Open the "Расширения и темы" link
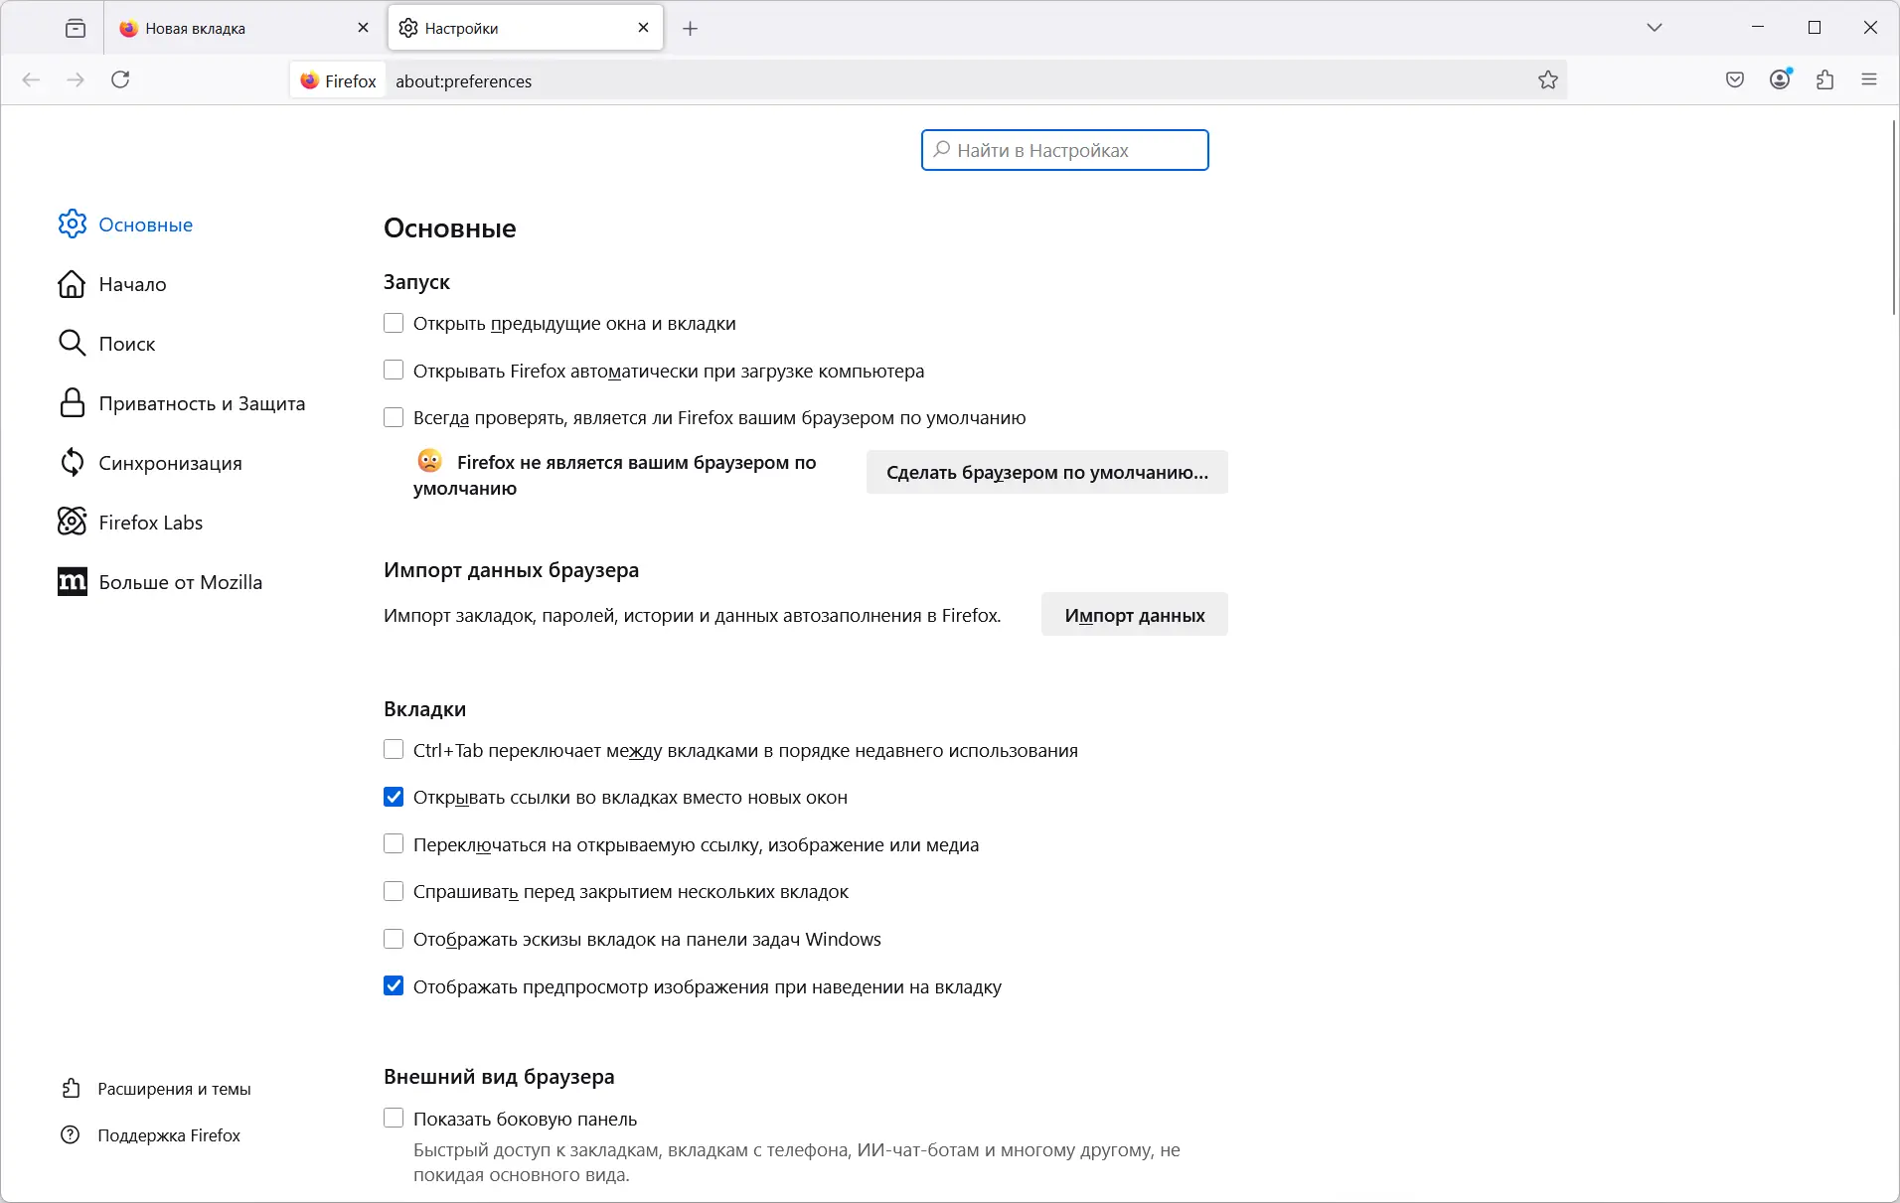The width and height of the screenshot is (1900, 1203). pyautogui.click(x=174, y=1089)
